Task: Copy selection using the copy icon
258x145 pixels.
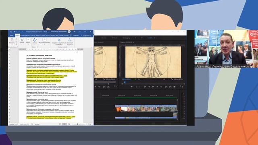Action: tap(16, 41)
